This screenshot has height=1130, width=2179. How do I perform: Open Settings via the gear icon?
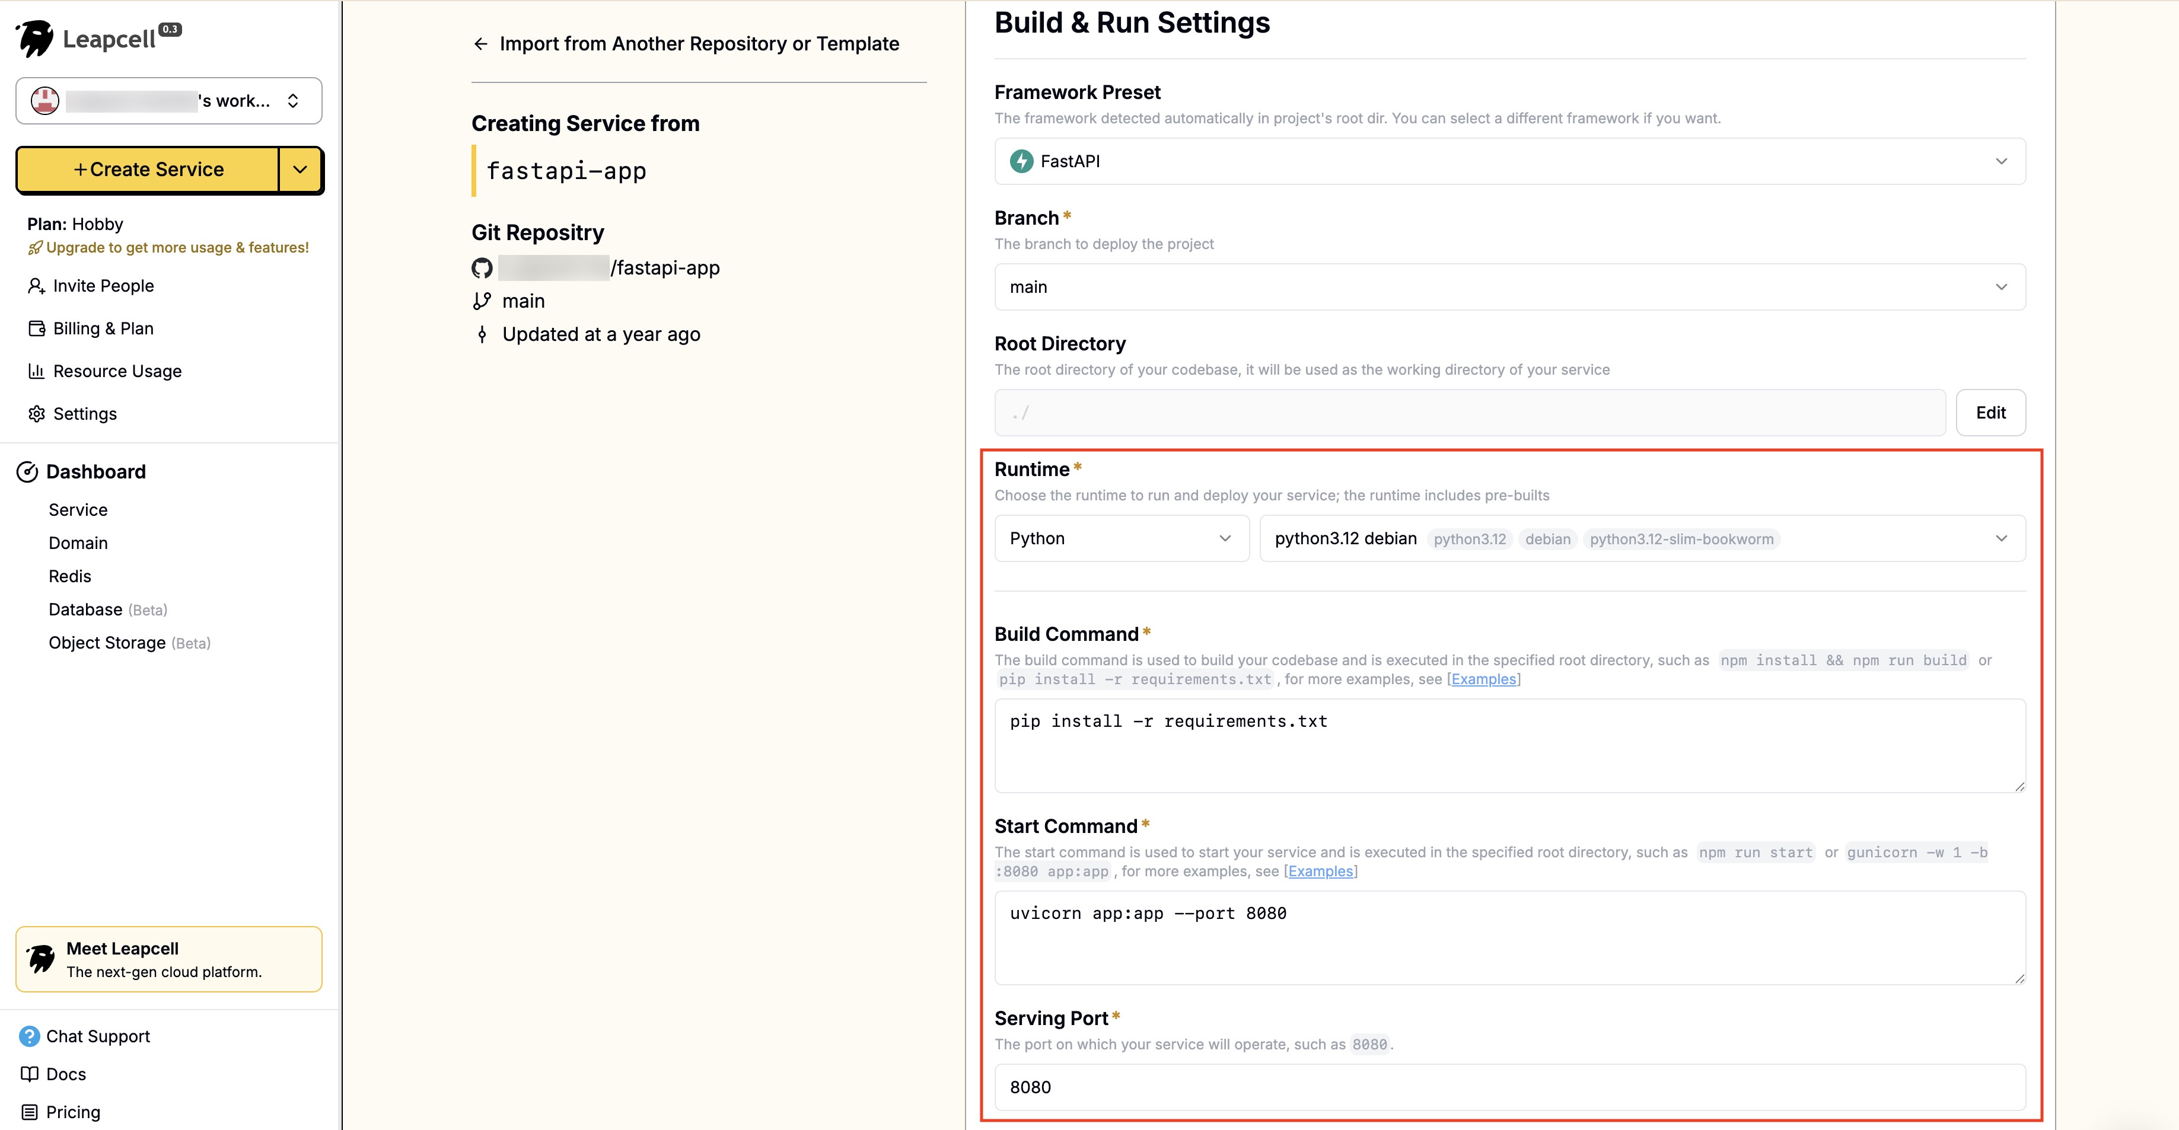pos(36,414)
